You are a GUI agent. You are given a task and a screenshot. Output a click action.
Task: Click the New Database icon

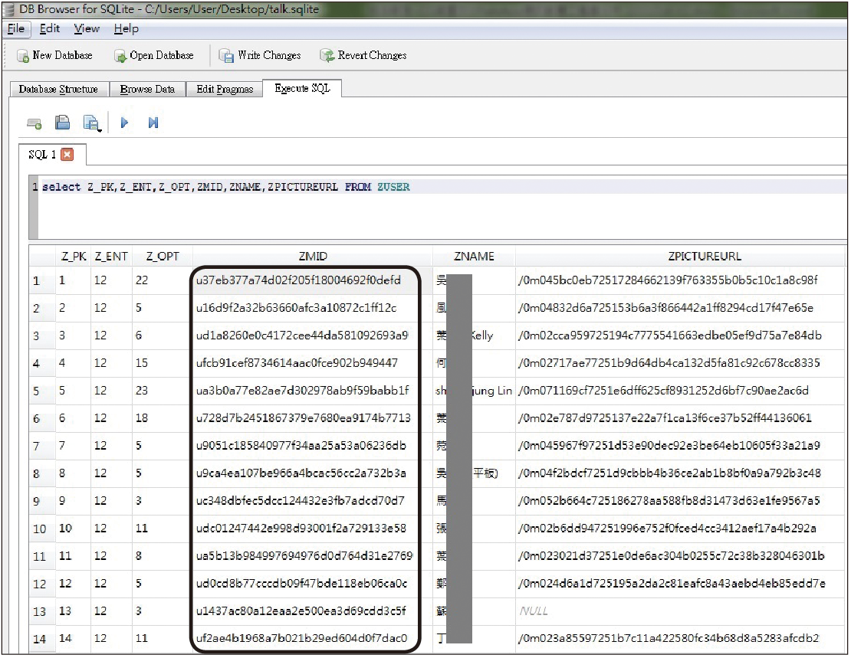(x=23, y=56)
